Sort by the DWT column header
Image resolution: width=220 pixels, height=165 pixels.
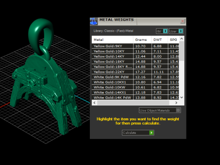159,40
